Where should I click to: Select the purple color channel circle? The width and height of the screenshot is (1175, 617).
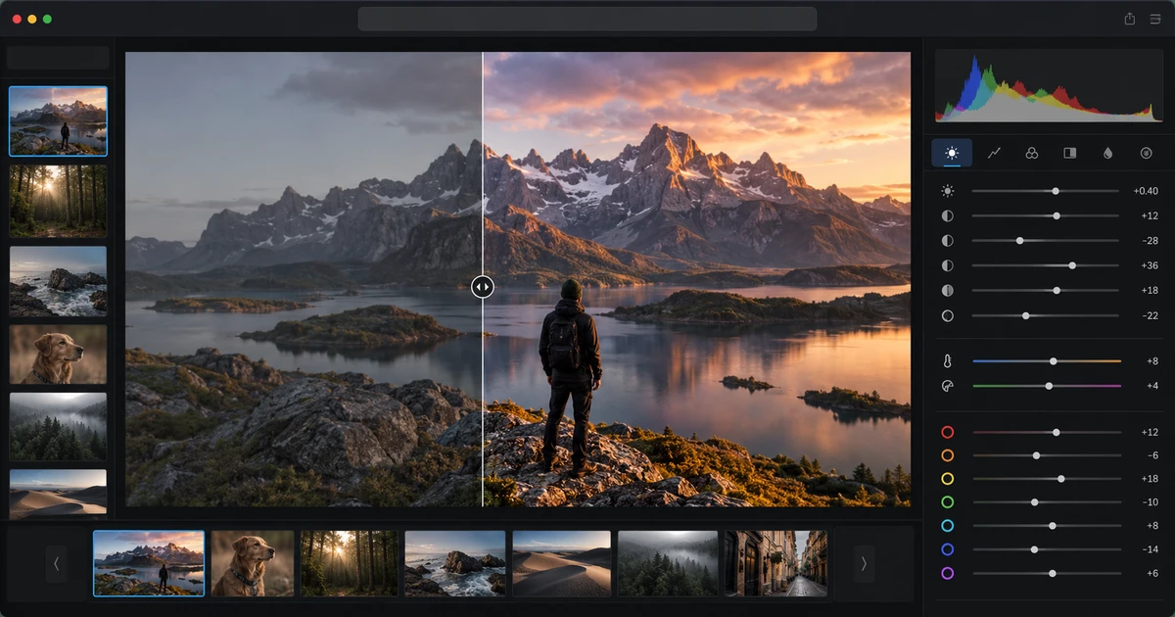(947, 573)
